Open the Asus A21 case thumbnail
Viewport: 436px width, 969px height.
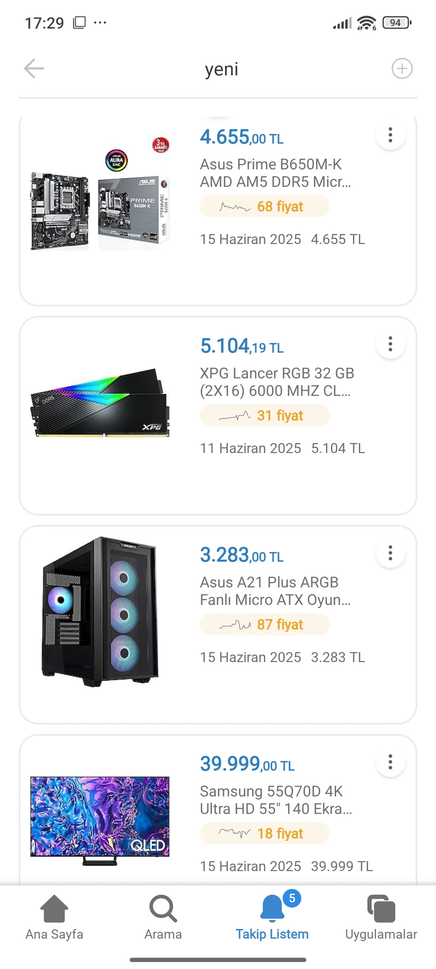tap(100, 611)
